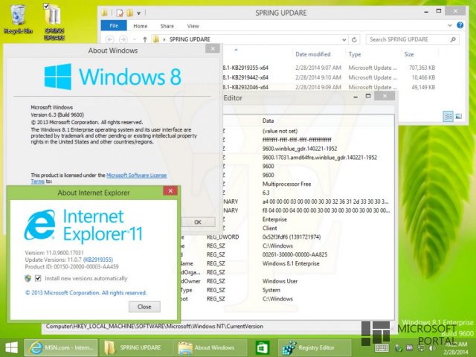
Task: Switch Explorer to large icons view
Action: pos(458,116)
